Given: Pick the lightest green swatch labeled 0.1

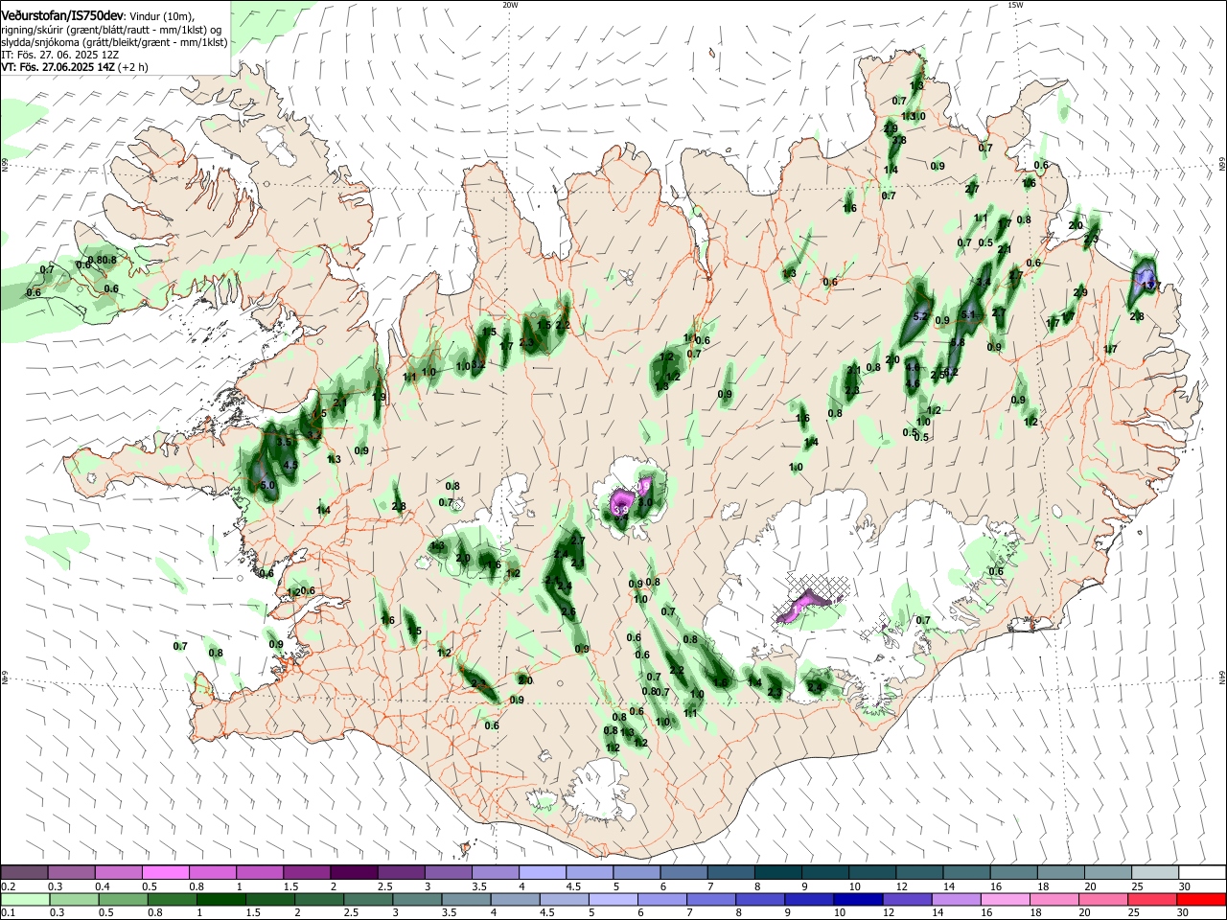Looking at the screenshot, I should pyautogui.click(x=25, y=899).
